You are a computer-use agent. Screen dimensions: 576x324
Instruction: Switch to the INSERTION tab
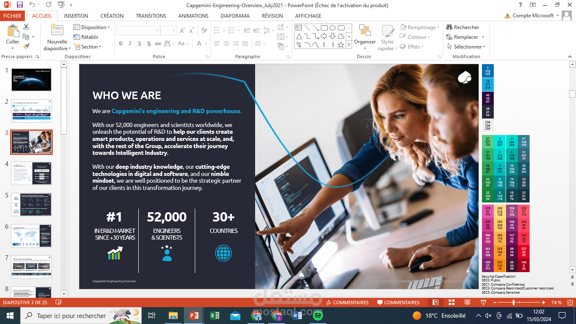pyautogui.click(x=76, y=16)
